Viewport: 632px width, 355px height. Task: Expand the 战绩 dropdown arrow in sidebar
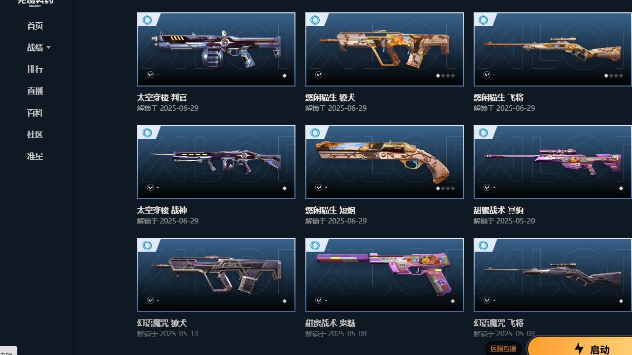pos(49,48)
